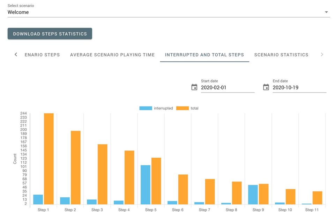
Task: Click the Step 5 blue interrupted bar
Action: (x=146, y=184)
